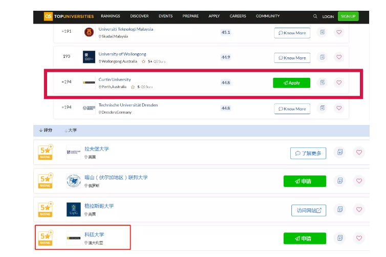Click the 5+ QS Stars label for Wollongong
386x257 pixels.
coord(154,61)
